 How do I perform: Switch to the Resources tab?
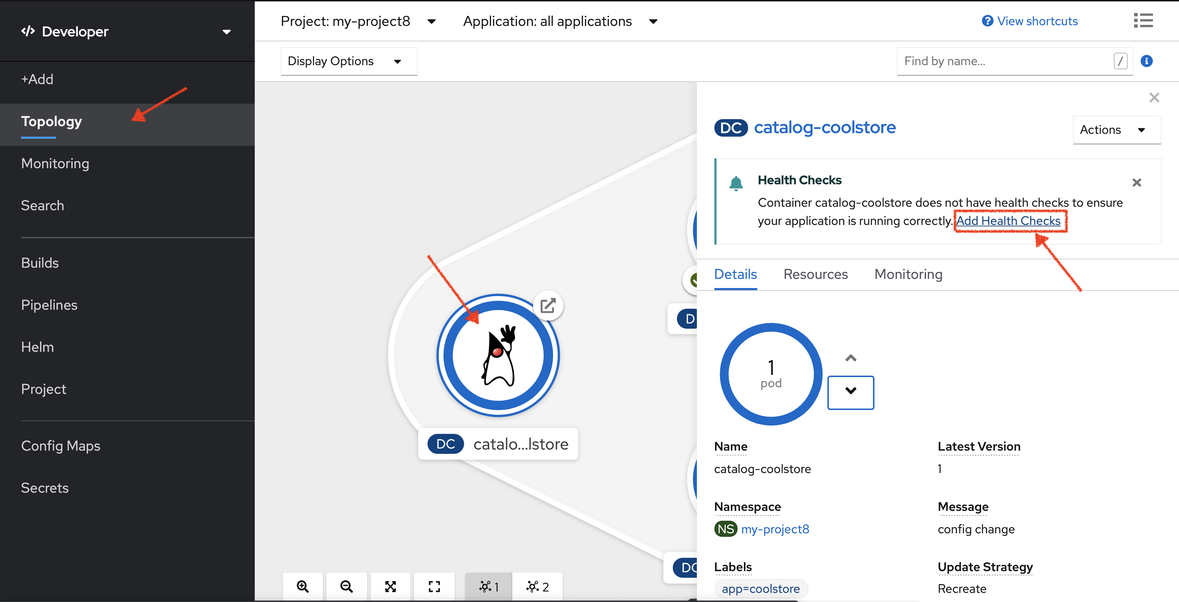click(x=816, y=274)
